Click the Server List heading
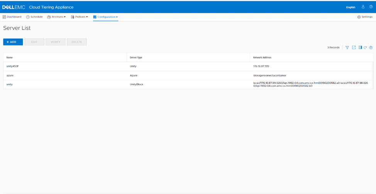The width and height of the screenshot is (376, 194). [x=17, y=28]
